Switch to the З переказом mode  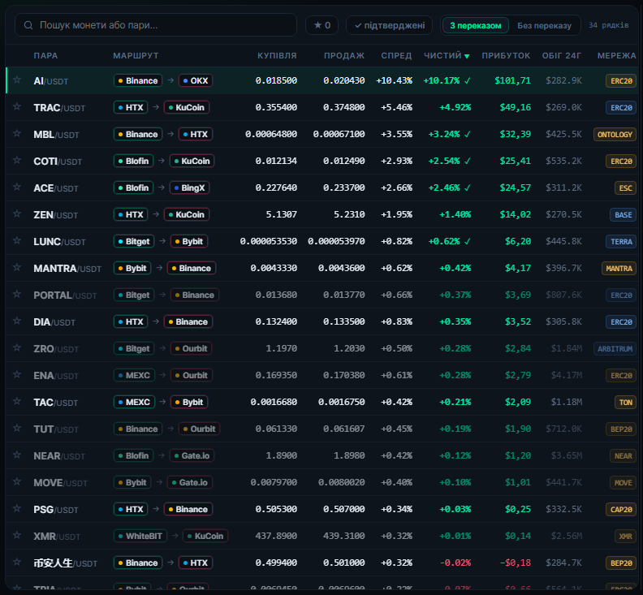[476, 25]
